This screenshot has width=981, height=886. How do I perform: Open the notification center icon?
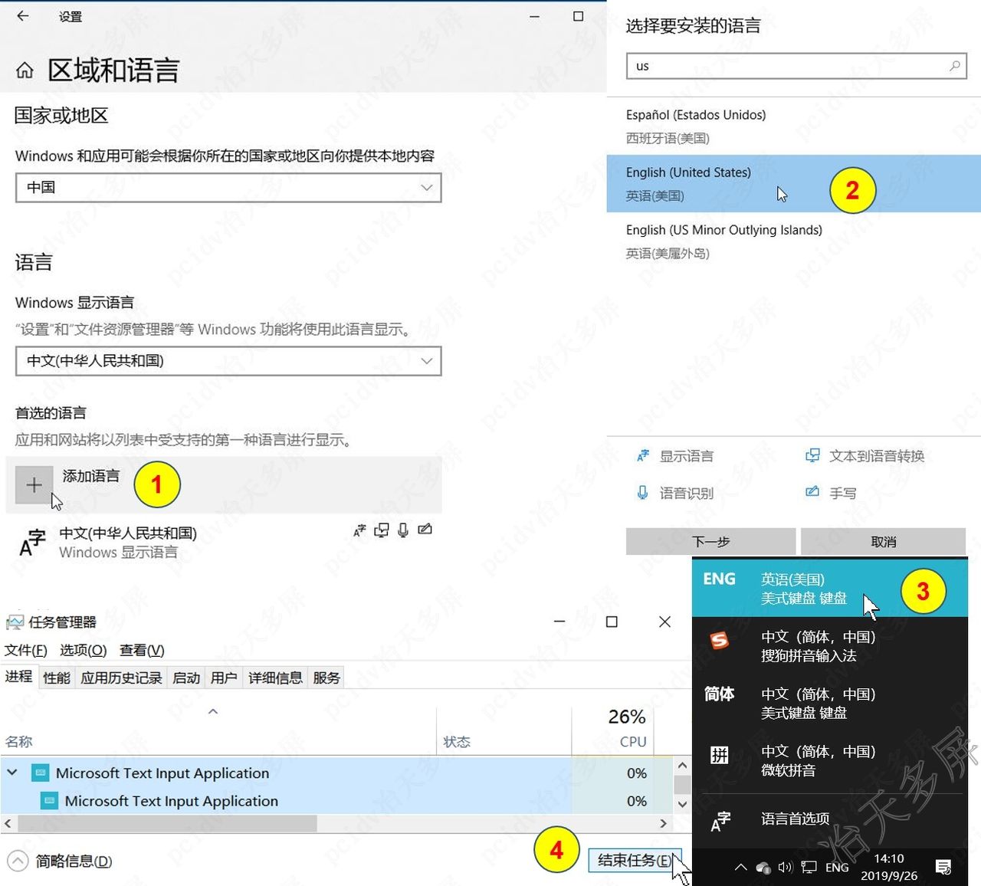tap(943, 868)
